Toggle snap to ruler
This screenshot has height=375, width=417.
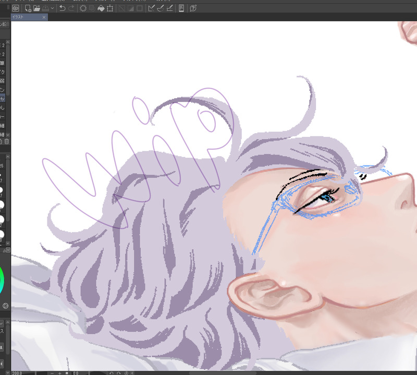(151, 8)
